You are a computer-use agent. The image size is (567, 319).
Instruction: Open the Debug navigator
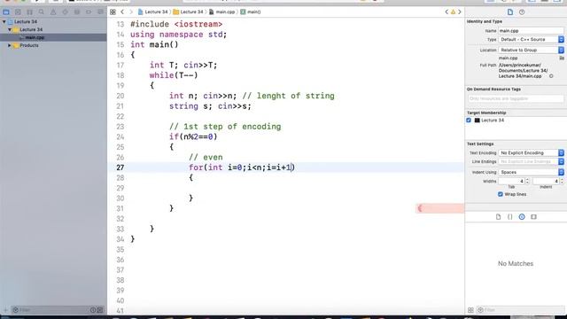[77, 12]
